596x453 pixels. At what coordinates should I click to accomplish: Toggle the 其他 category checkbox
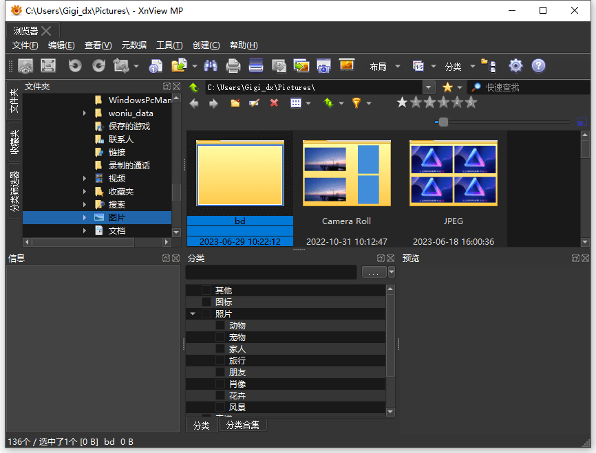coord(206,290)
